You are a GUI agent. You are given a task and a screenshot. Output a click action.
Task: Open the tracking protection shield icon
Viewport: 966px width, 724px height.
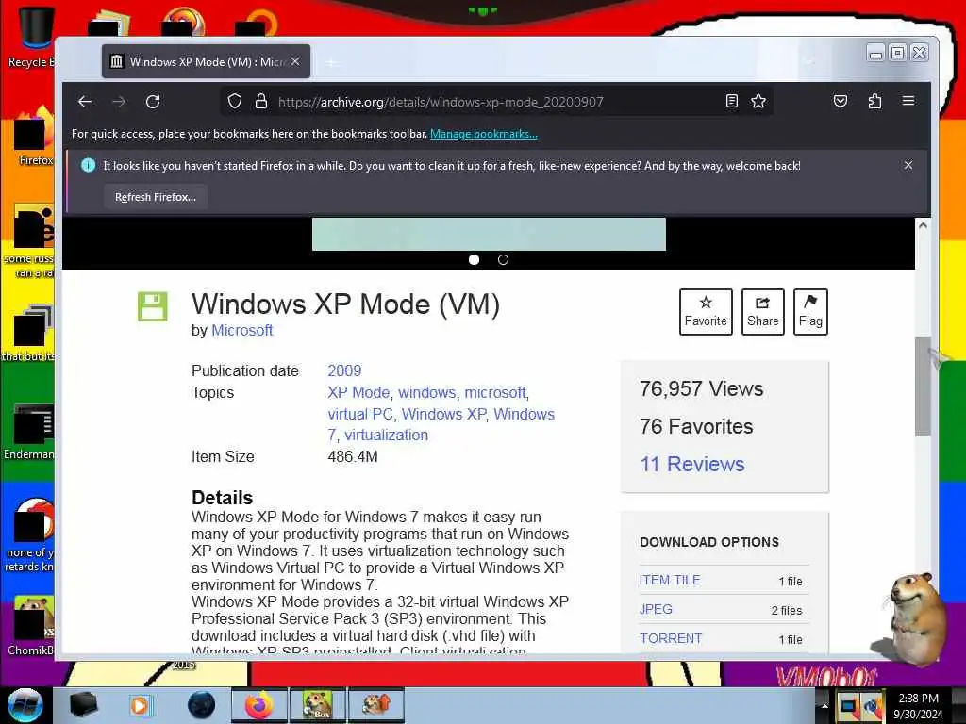pyautogui.click(x=234, y=102)
